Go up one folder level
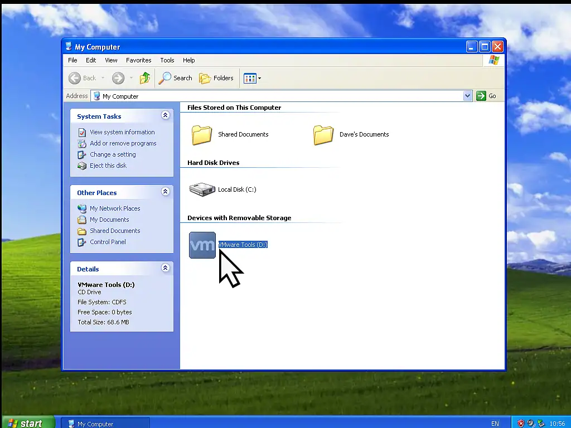The image size is (571, 428). pyautogui.click(x=145, y=78)
